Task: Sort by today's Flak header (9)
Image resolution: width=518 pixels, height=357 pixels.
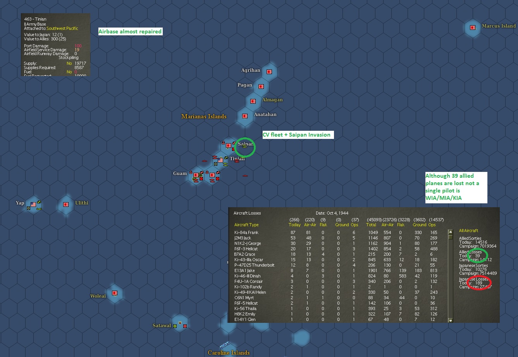Action: point(323,225)
